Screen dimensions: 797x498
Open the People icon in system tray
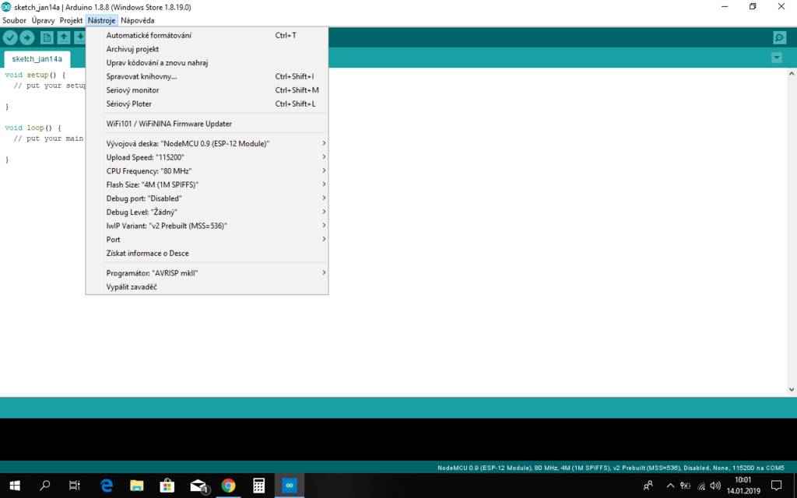648,486
